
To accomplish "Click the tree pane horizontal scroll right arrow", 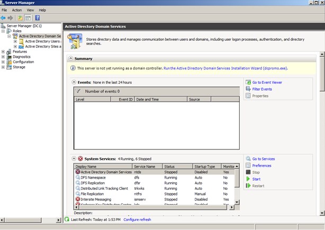I will click(59, 220).
